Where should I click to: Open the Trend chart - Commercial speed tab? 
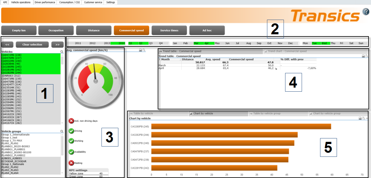pos(287,51)
